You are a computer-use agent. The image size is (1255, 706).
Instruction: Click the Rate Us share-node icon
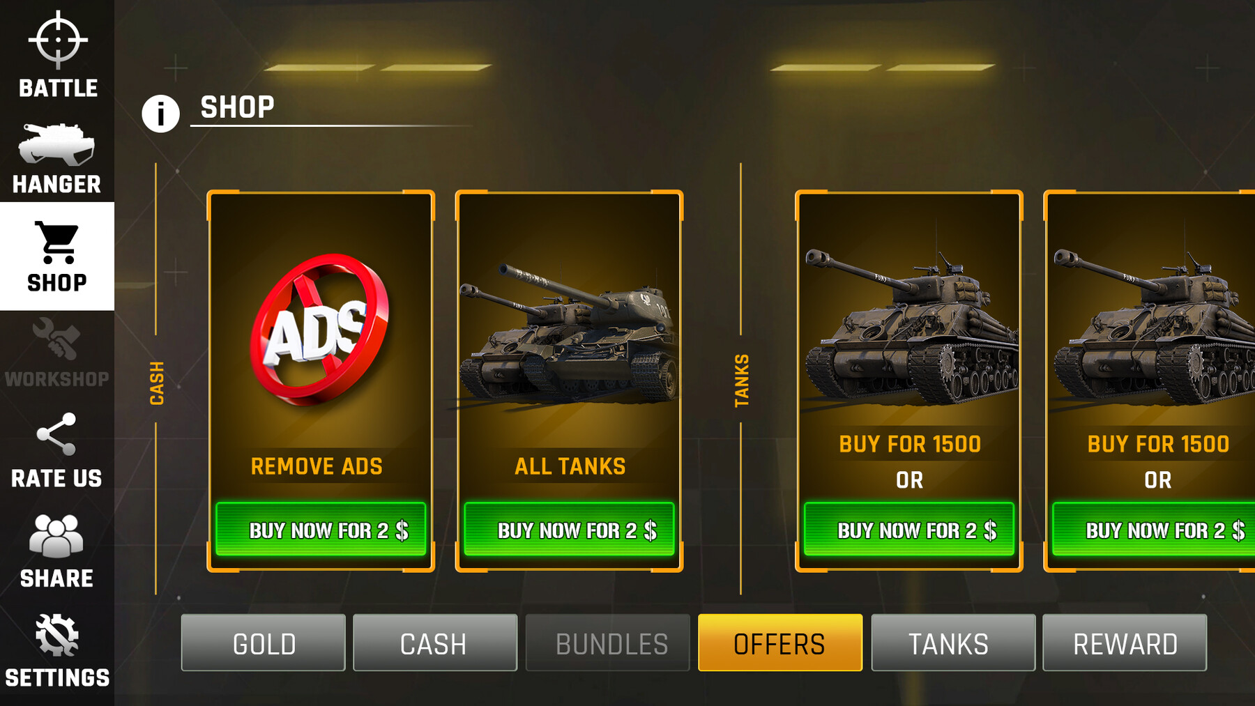click(x=56, y=434)
